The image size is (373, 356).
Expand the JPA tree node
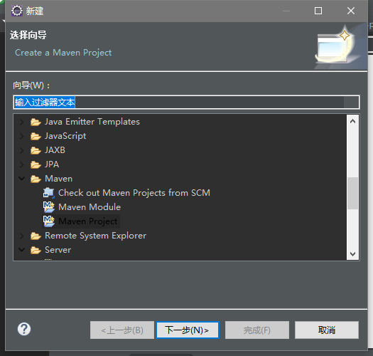click(x=21, y=164)
